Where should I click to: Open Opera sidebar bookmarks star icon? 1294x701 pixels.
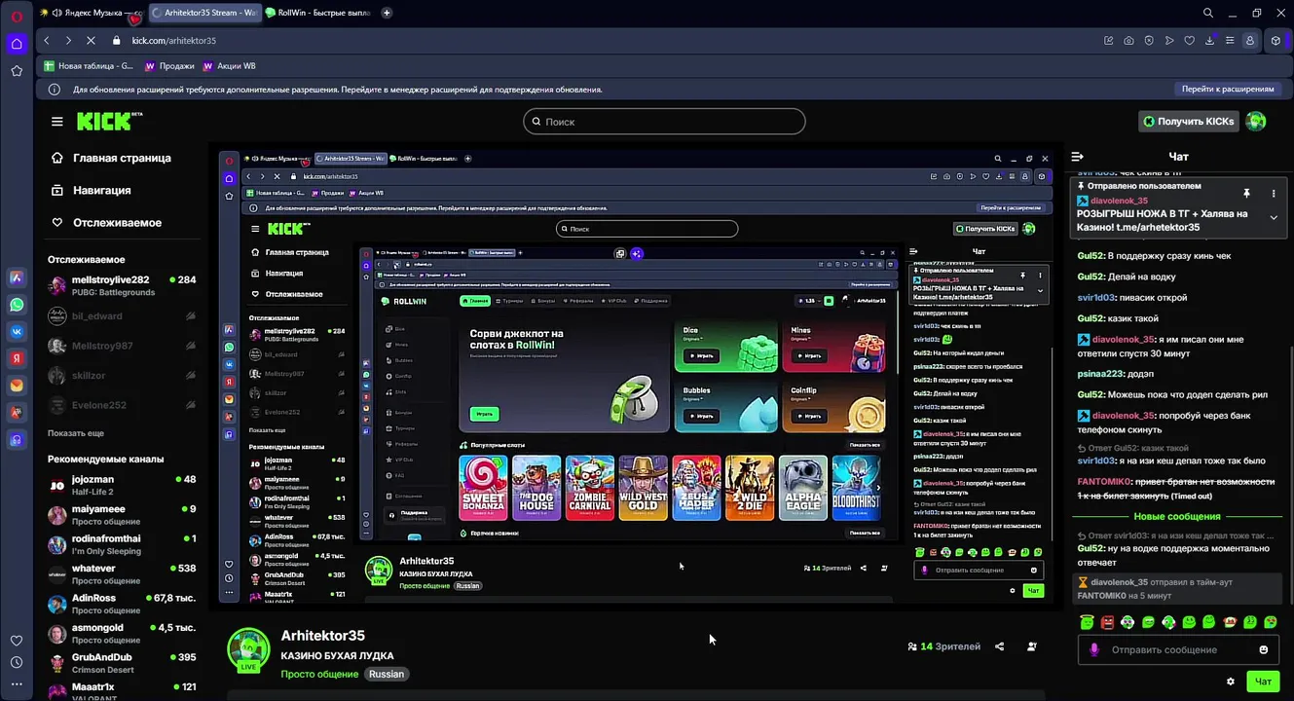coord(17,71)
